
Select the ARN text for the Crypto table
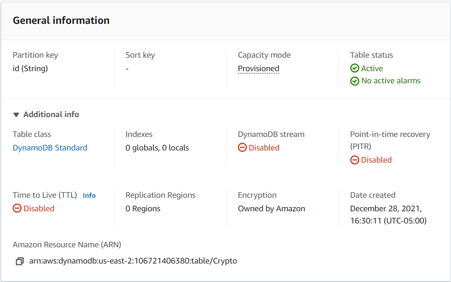tap(133, 261)
